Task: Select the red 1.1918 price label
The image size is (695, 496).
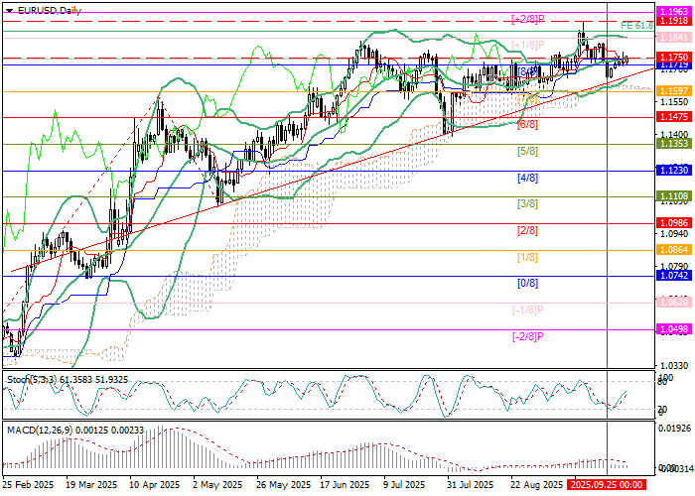Action: 675,20
